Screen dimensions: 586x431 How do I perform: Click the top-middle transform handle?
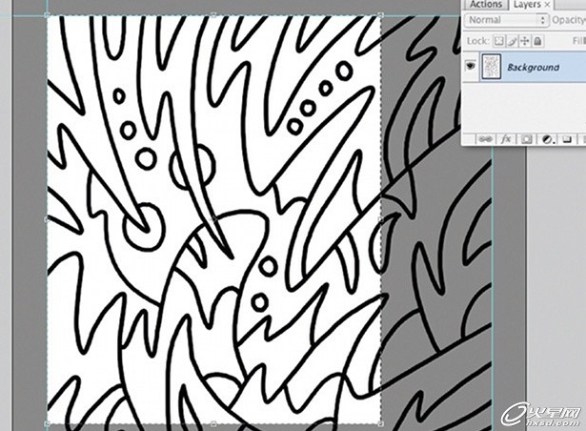[213, 15]
